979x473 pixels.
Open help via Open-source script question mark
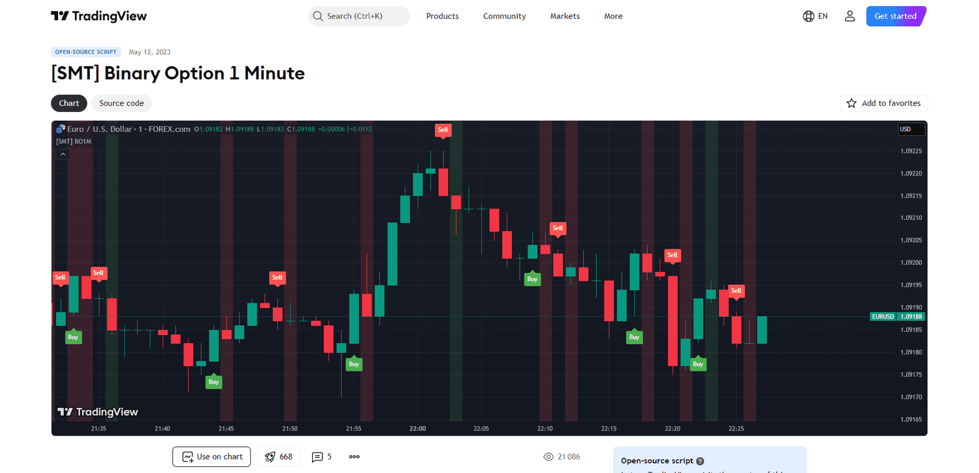(x=699, y=461)
